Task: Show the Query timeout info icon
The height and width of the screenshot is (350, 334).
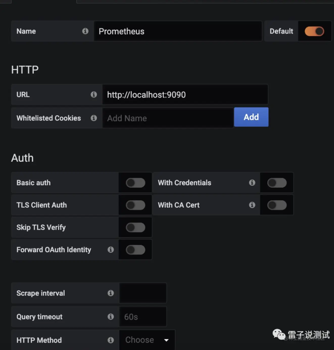Action: 111,316
